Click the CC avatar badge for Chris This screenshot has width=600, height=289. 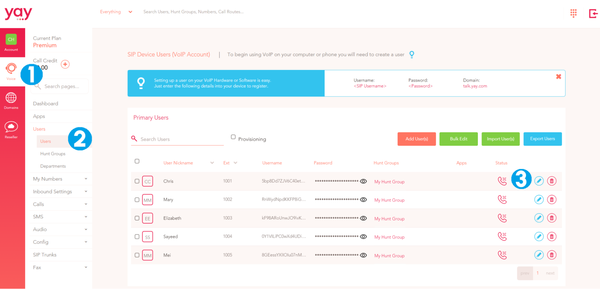coord(147,181)
